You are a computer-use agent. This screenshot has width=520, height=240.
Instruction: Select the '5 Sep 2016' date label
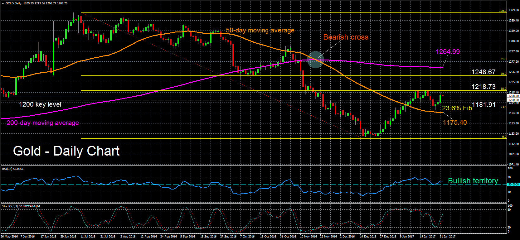pyautogui.click(x=188, y=237)
